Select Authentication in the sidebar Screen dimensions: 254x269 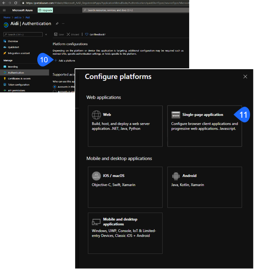(25, 73)
